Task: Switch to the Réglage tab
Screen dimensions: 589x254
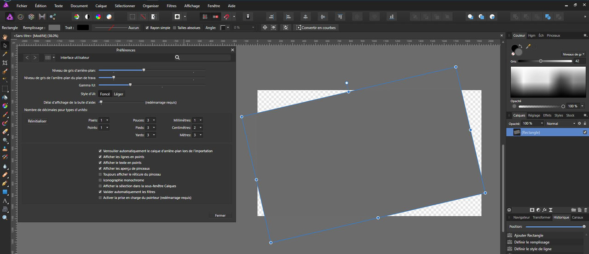Action: point(534,115)
